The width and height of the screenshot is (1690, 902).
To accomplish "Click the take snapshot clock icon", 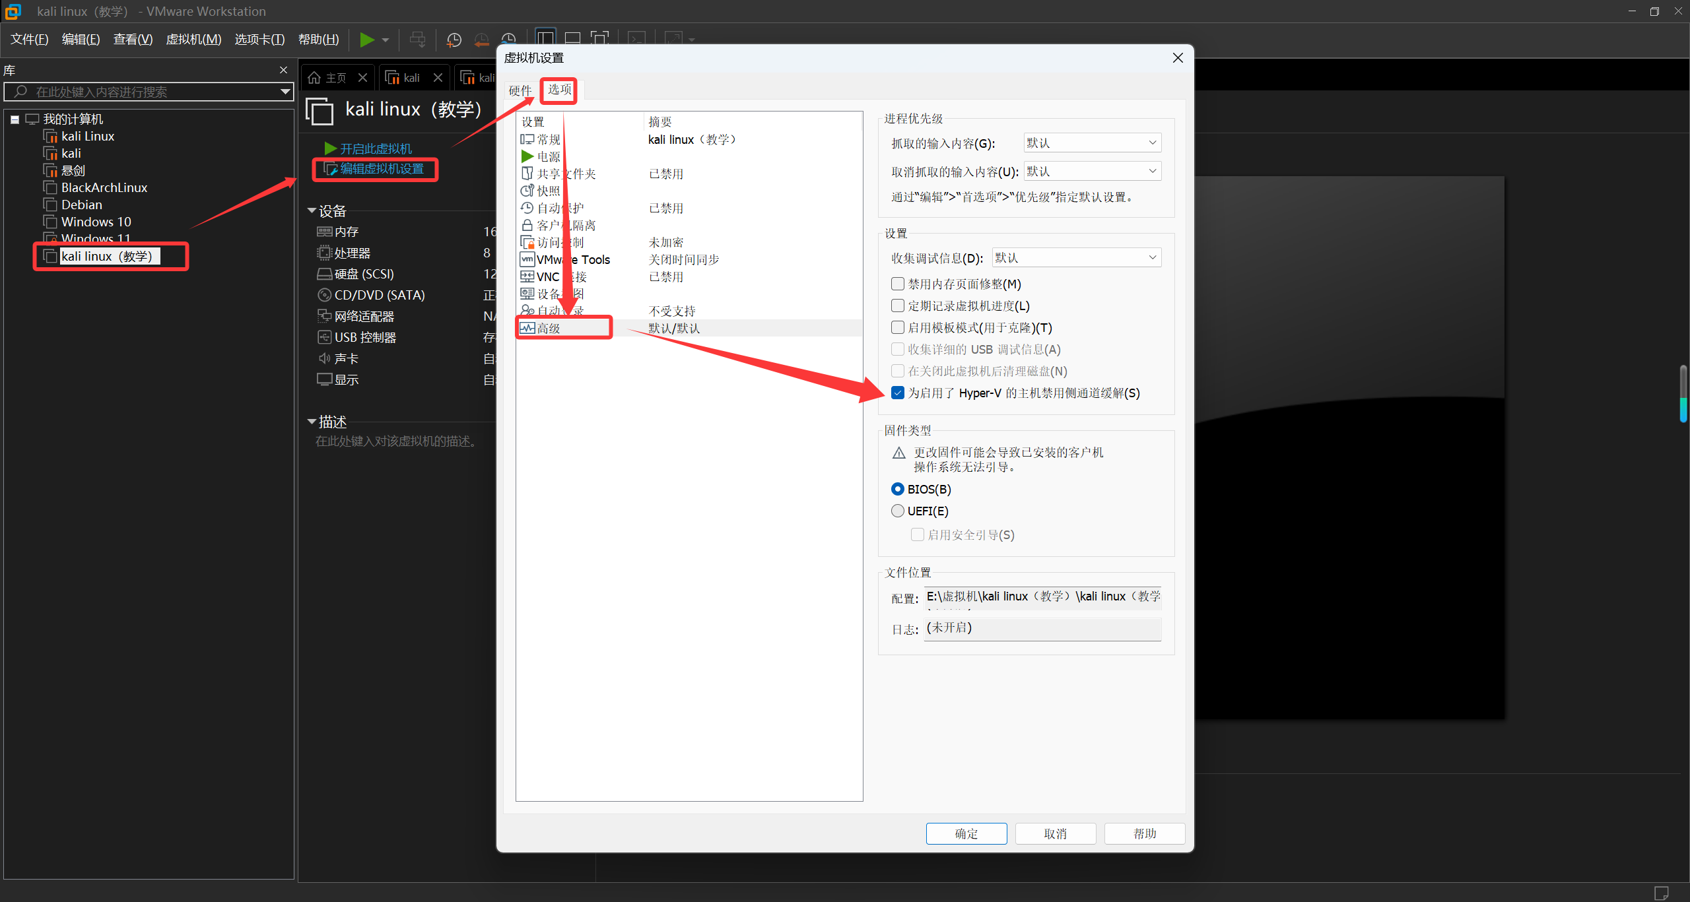I will coord(454,40).
